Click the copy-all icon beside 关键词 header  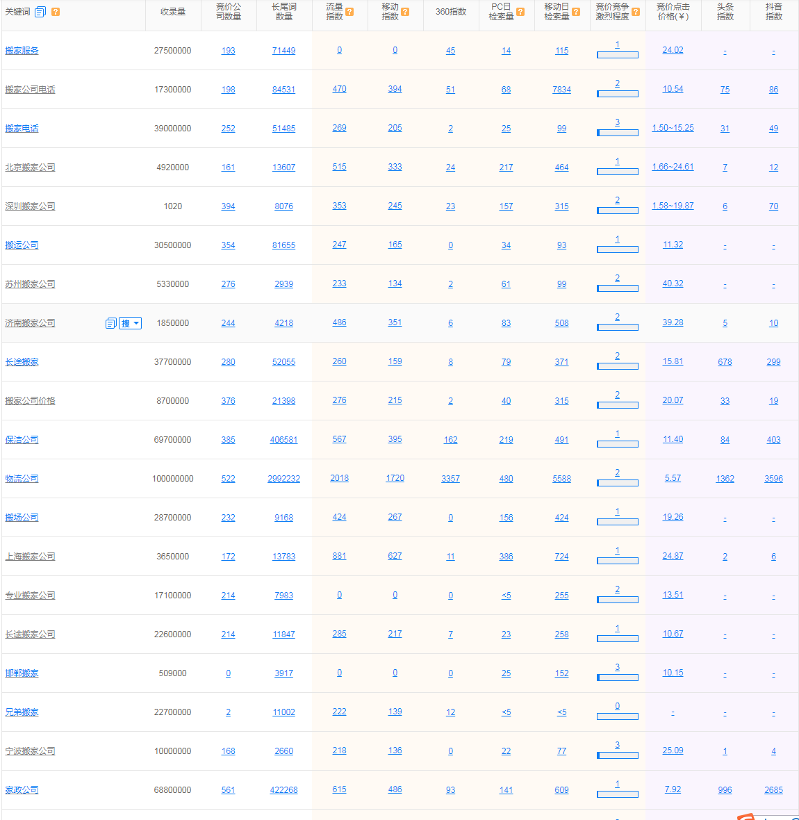40,12
